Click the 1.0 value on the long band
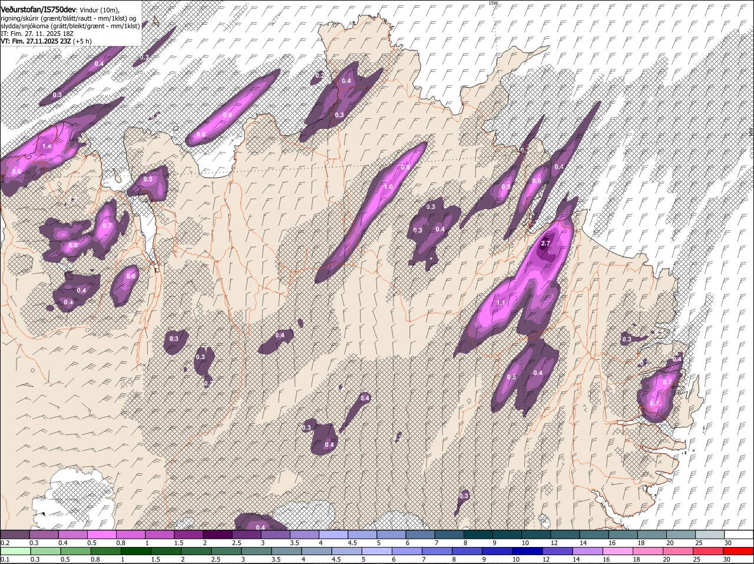Viewport: 754px width, 564px height. click(x=388, y=187)
